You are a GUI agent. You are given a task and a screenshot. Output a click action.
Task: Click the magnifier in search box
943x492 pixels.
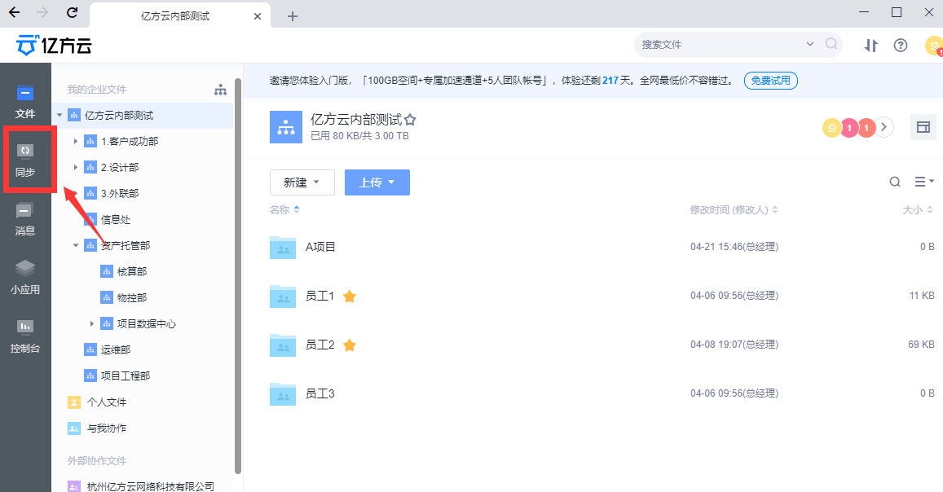pos(831,44)
